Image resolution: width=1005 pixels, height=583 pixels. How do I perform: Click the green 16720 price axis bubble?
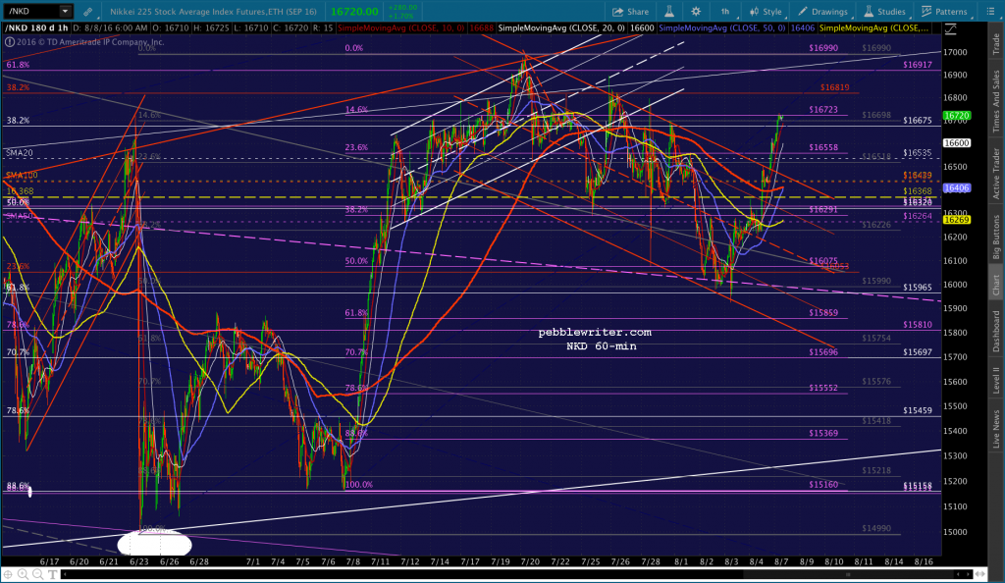(956, 116)
